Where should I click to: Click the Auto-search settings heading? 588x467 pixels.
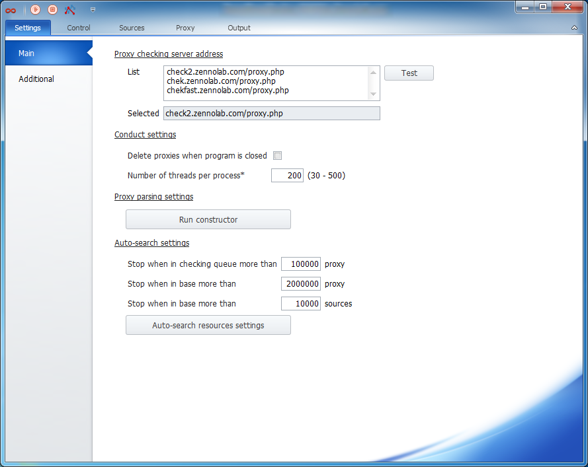click(152, 242)
